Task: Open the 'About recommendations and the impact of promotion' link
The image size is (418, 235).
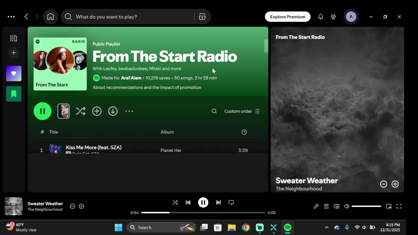Action: pos(147,87)
